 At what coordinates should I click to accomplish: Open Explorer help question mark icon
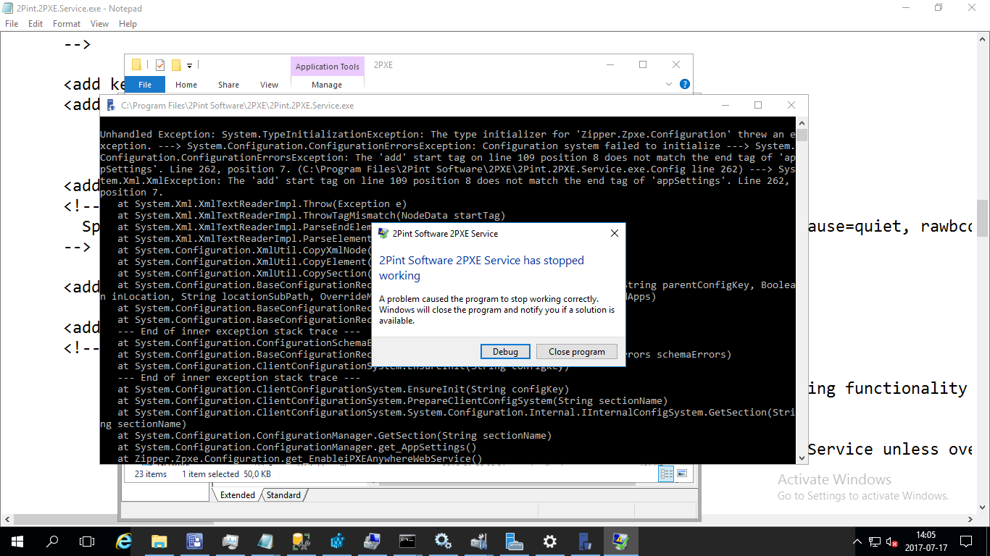[x=684, y=85]
